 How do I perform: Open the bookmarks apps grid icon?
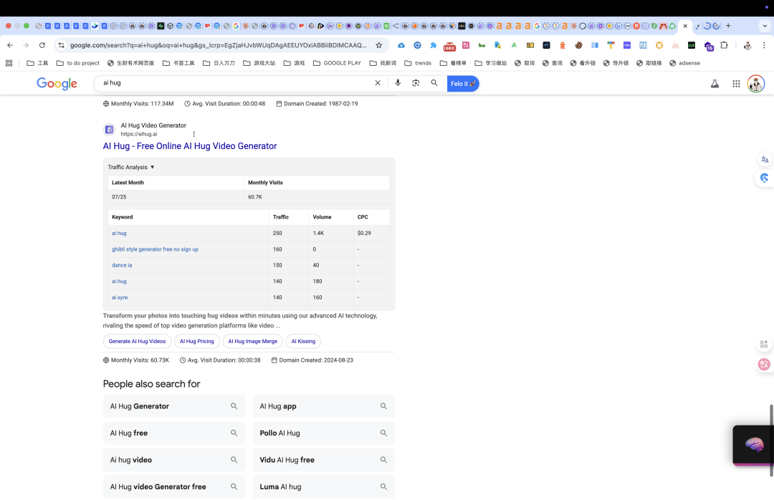click(9, 63)
